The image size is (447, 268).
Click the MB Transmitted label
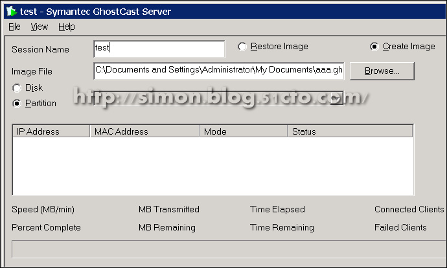(169, 209)
